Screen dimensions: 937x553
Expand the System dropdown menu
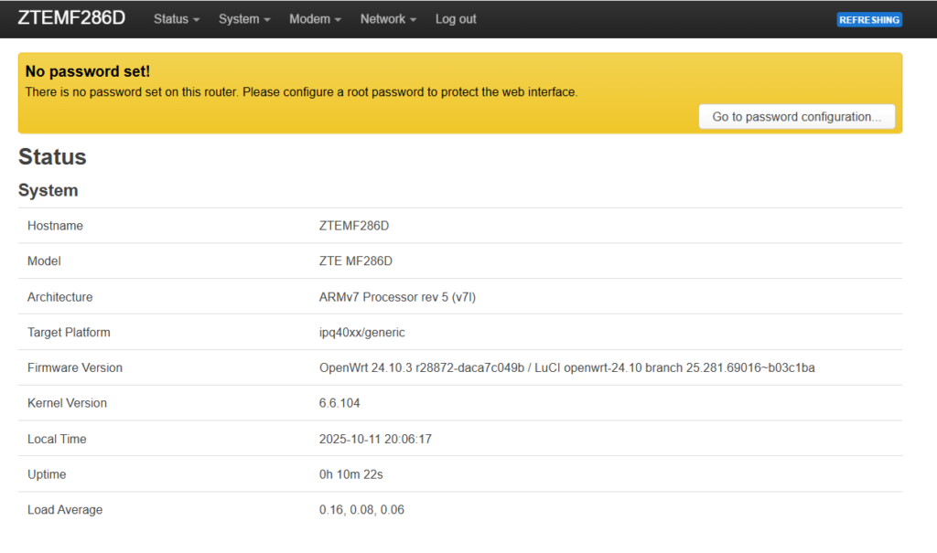click(x=243, y=19)
